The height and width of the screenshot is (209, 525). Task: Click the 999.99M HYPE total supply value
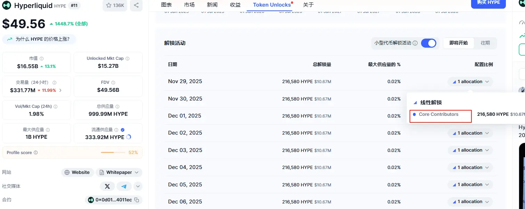pos(108,114)
